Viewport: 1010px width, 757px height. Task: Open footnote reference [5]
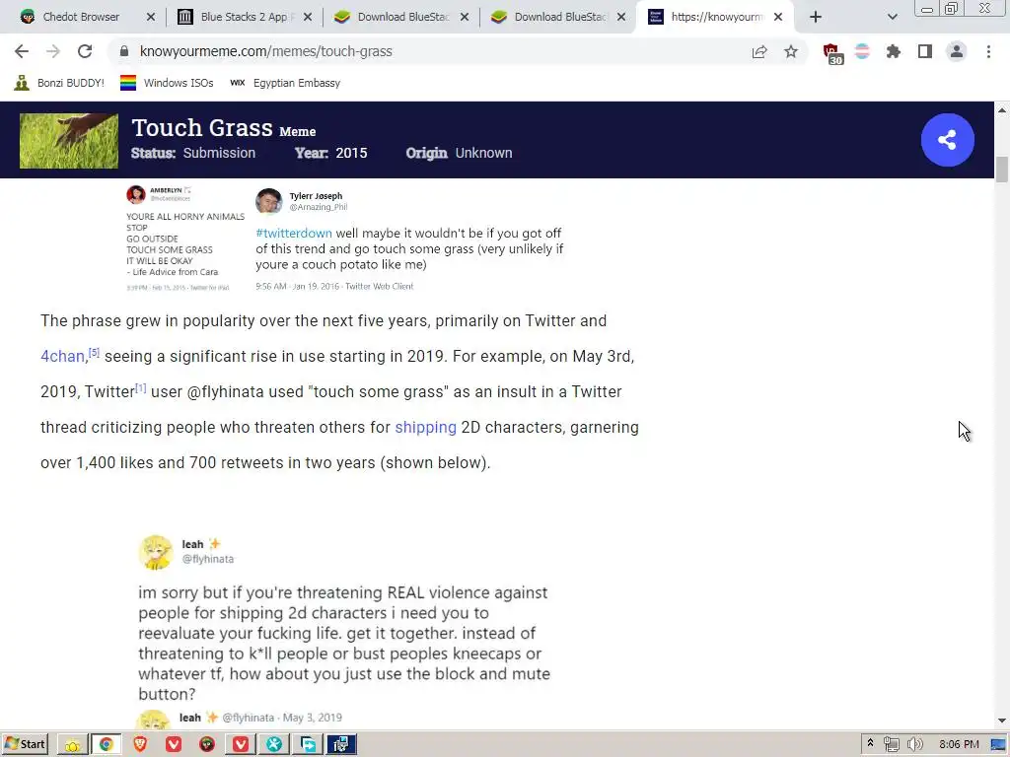point(94,352)
